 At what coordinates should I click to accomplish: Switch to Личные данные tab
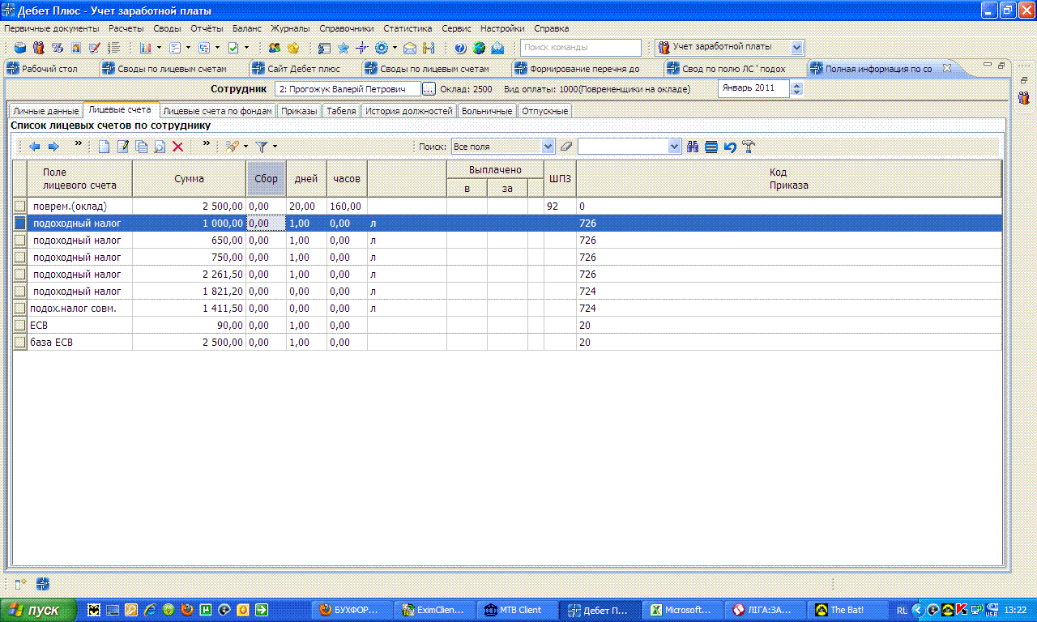coord(45,111)
